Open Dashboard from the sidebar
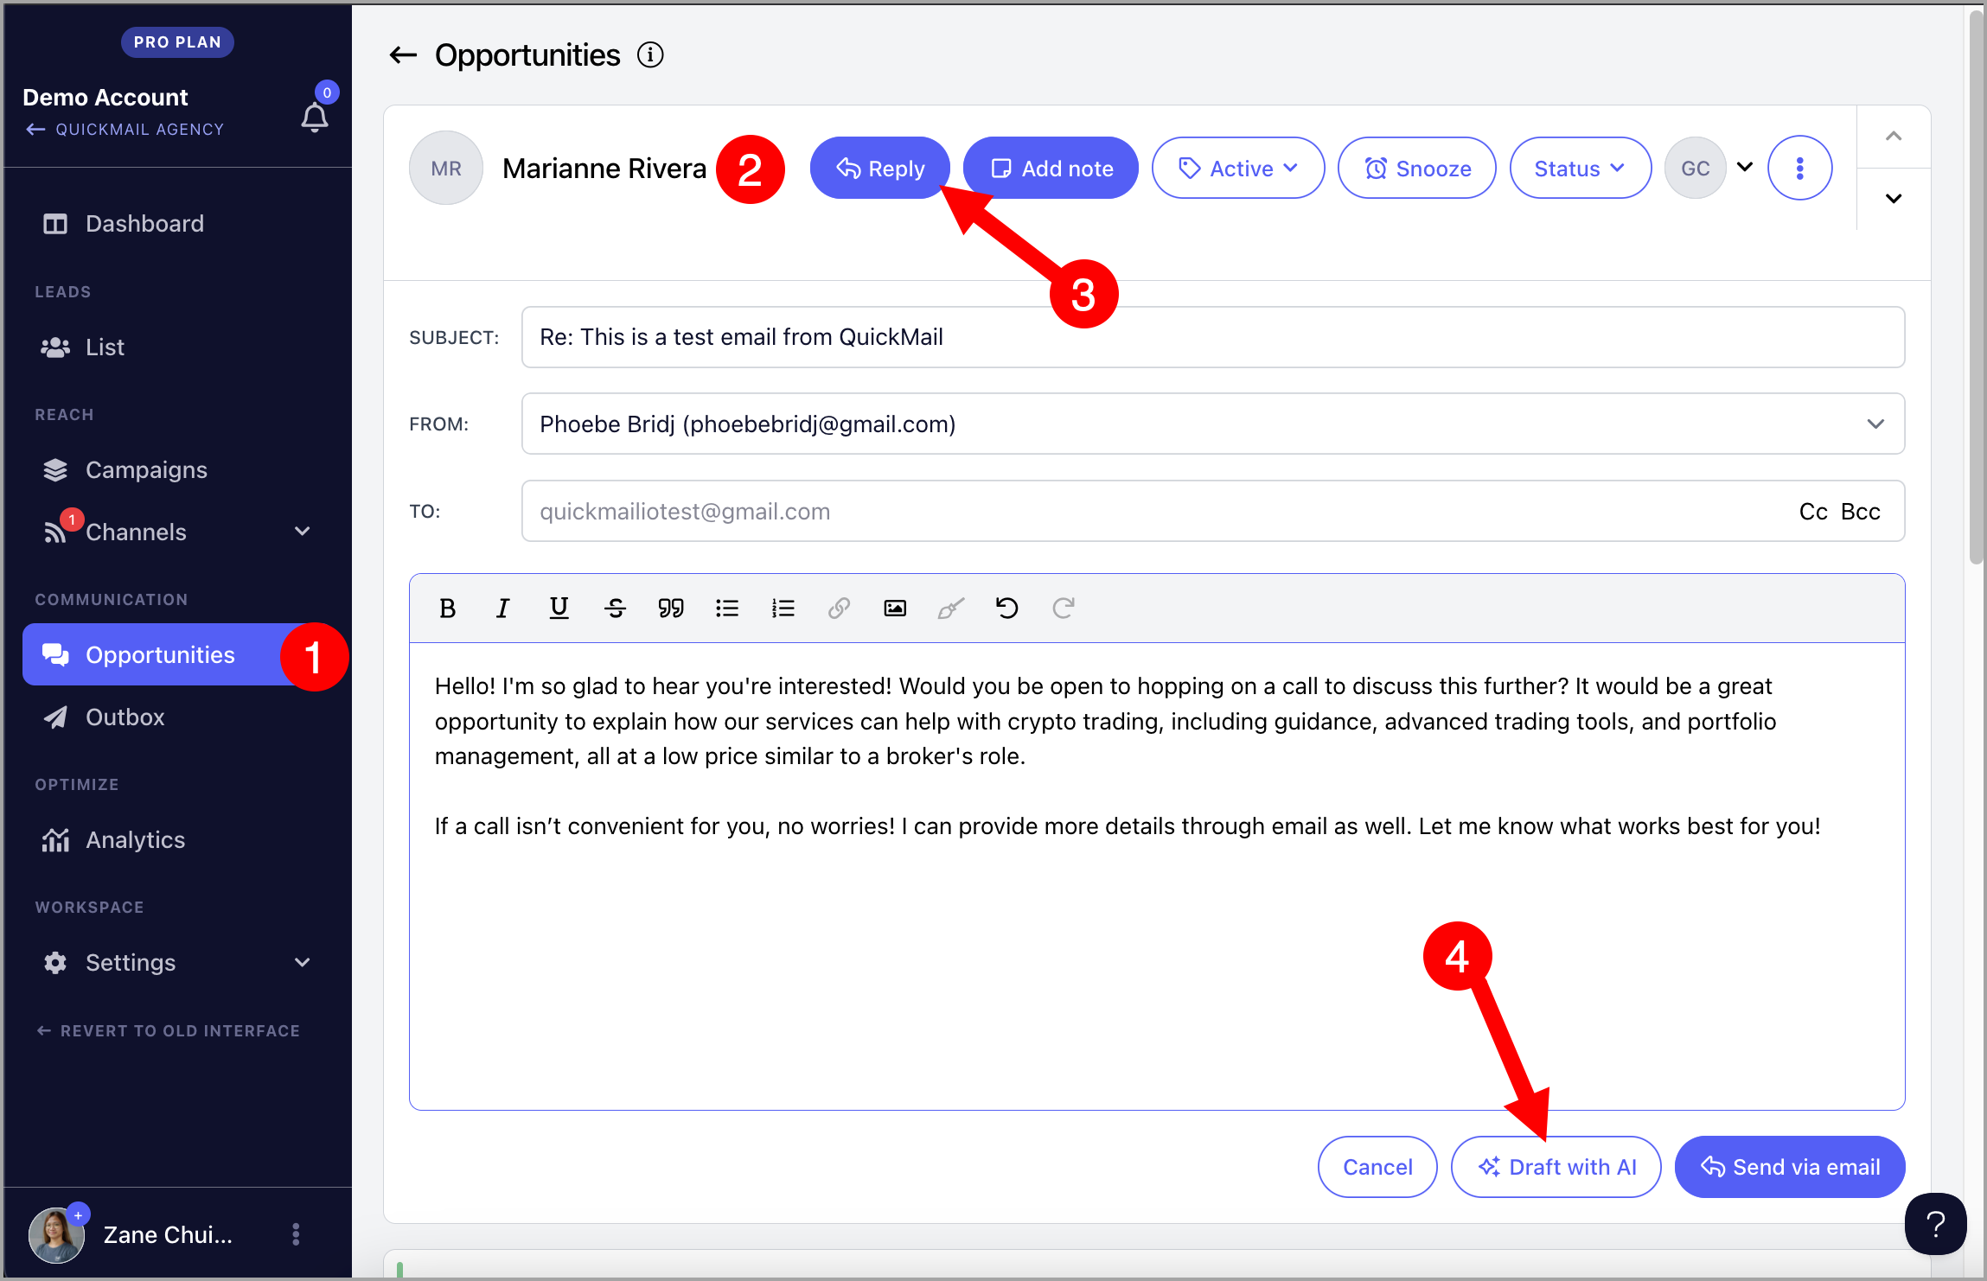Image resolution: width=1987 pixels, height=1281 pixels. 177,224
